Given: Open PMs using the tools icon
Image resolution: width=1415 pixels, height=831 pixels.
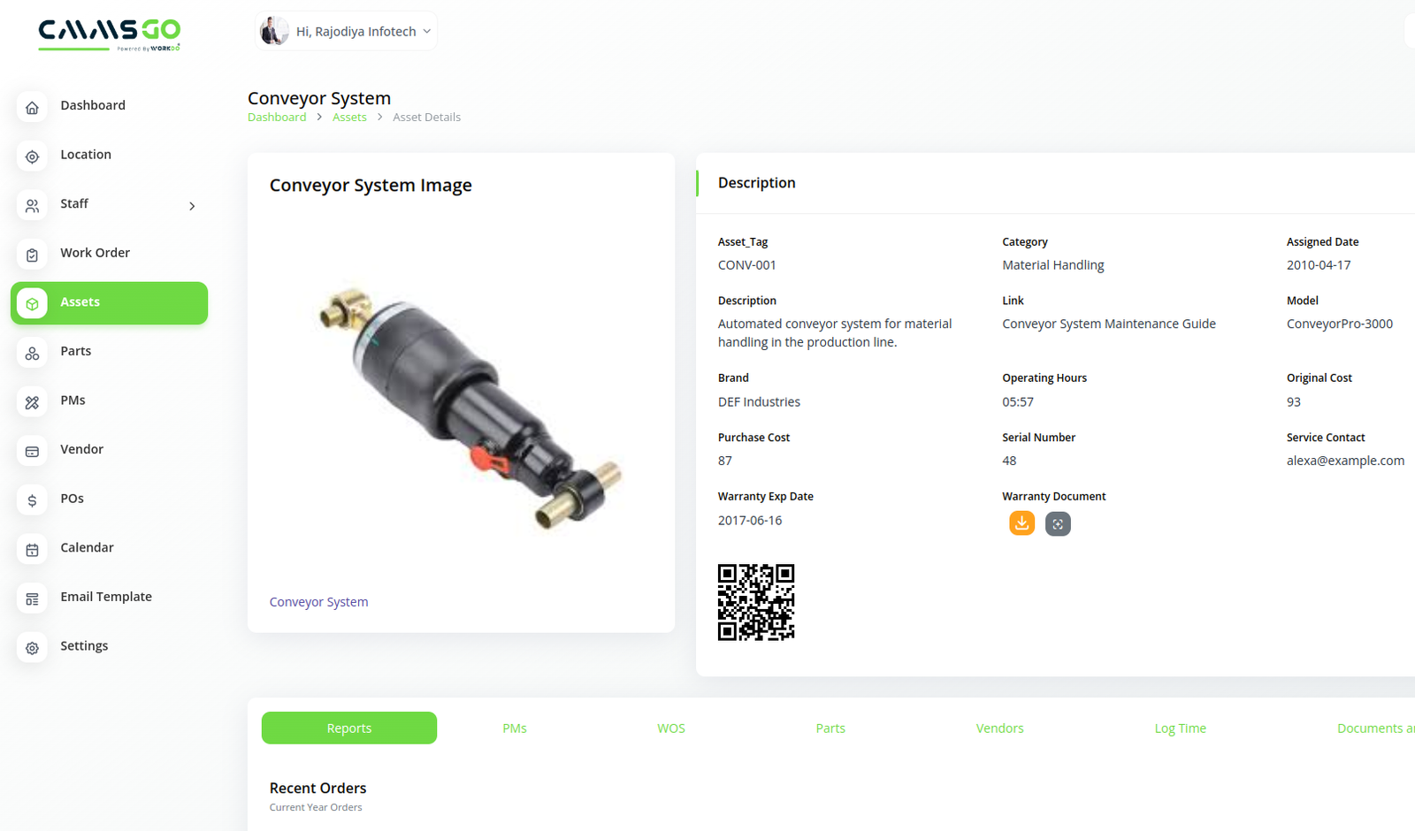Looking at the screenshot, I should point(32,402).
